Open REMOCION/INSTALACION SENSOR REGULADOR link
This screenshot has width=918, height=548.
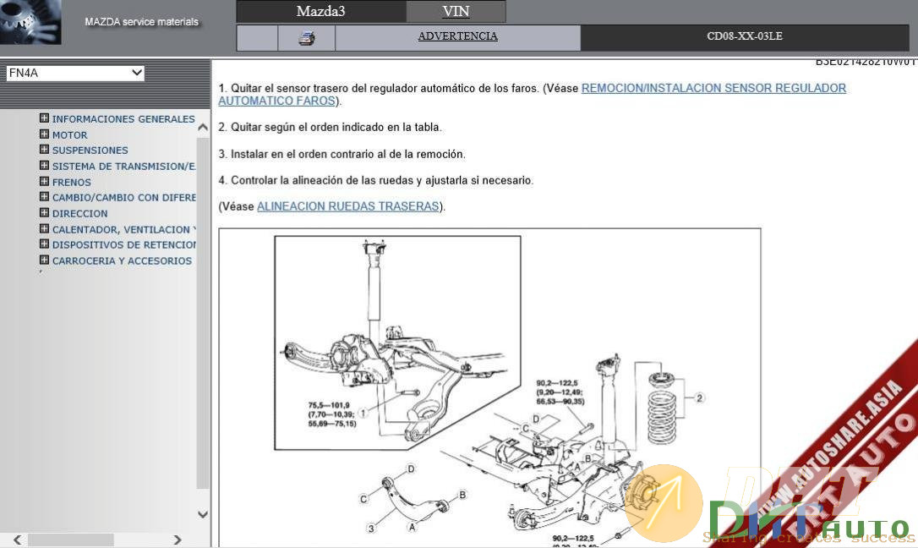[x=713, y=88]
